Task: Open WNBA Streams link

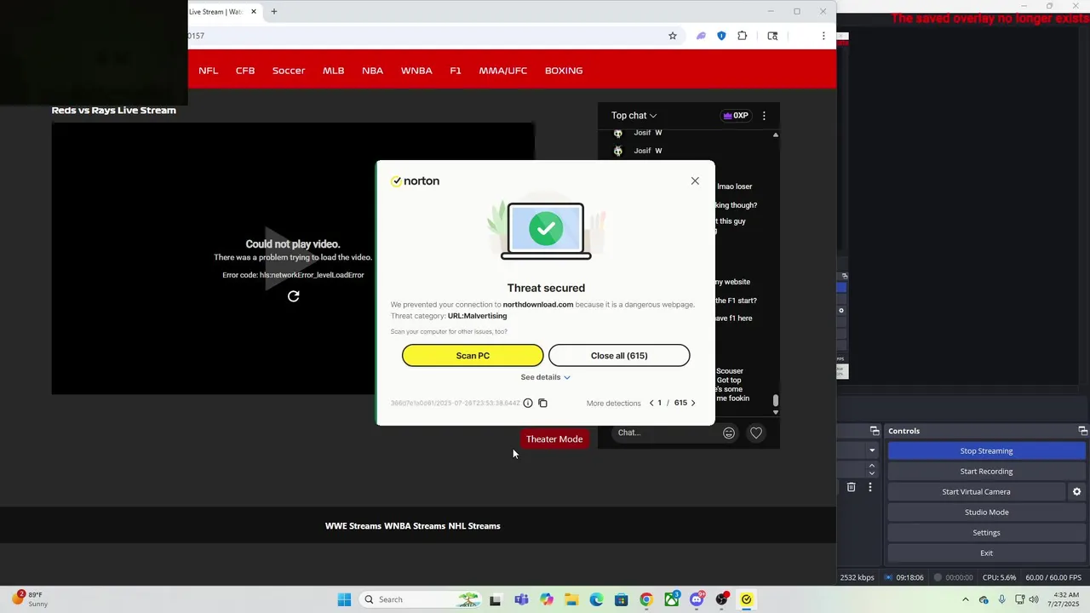Action: click(x=415, y=526)
